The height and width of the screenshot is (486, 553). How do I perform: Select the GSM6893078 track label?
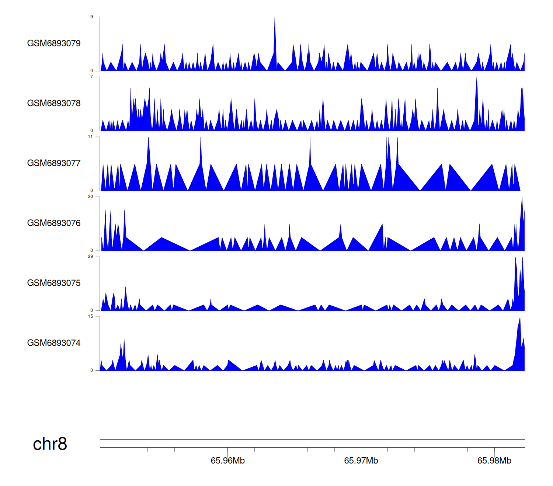(54, 103)
